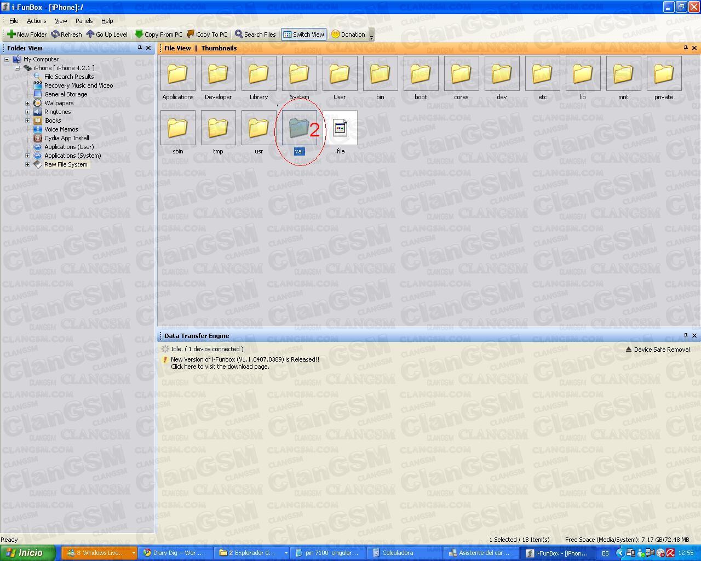Viewport: 701px width, 561px height.
Task: Select the cores folder thumbnail
Action: (x=461, y=73)
